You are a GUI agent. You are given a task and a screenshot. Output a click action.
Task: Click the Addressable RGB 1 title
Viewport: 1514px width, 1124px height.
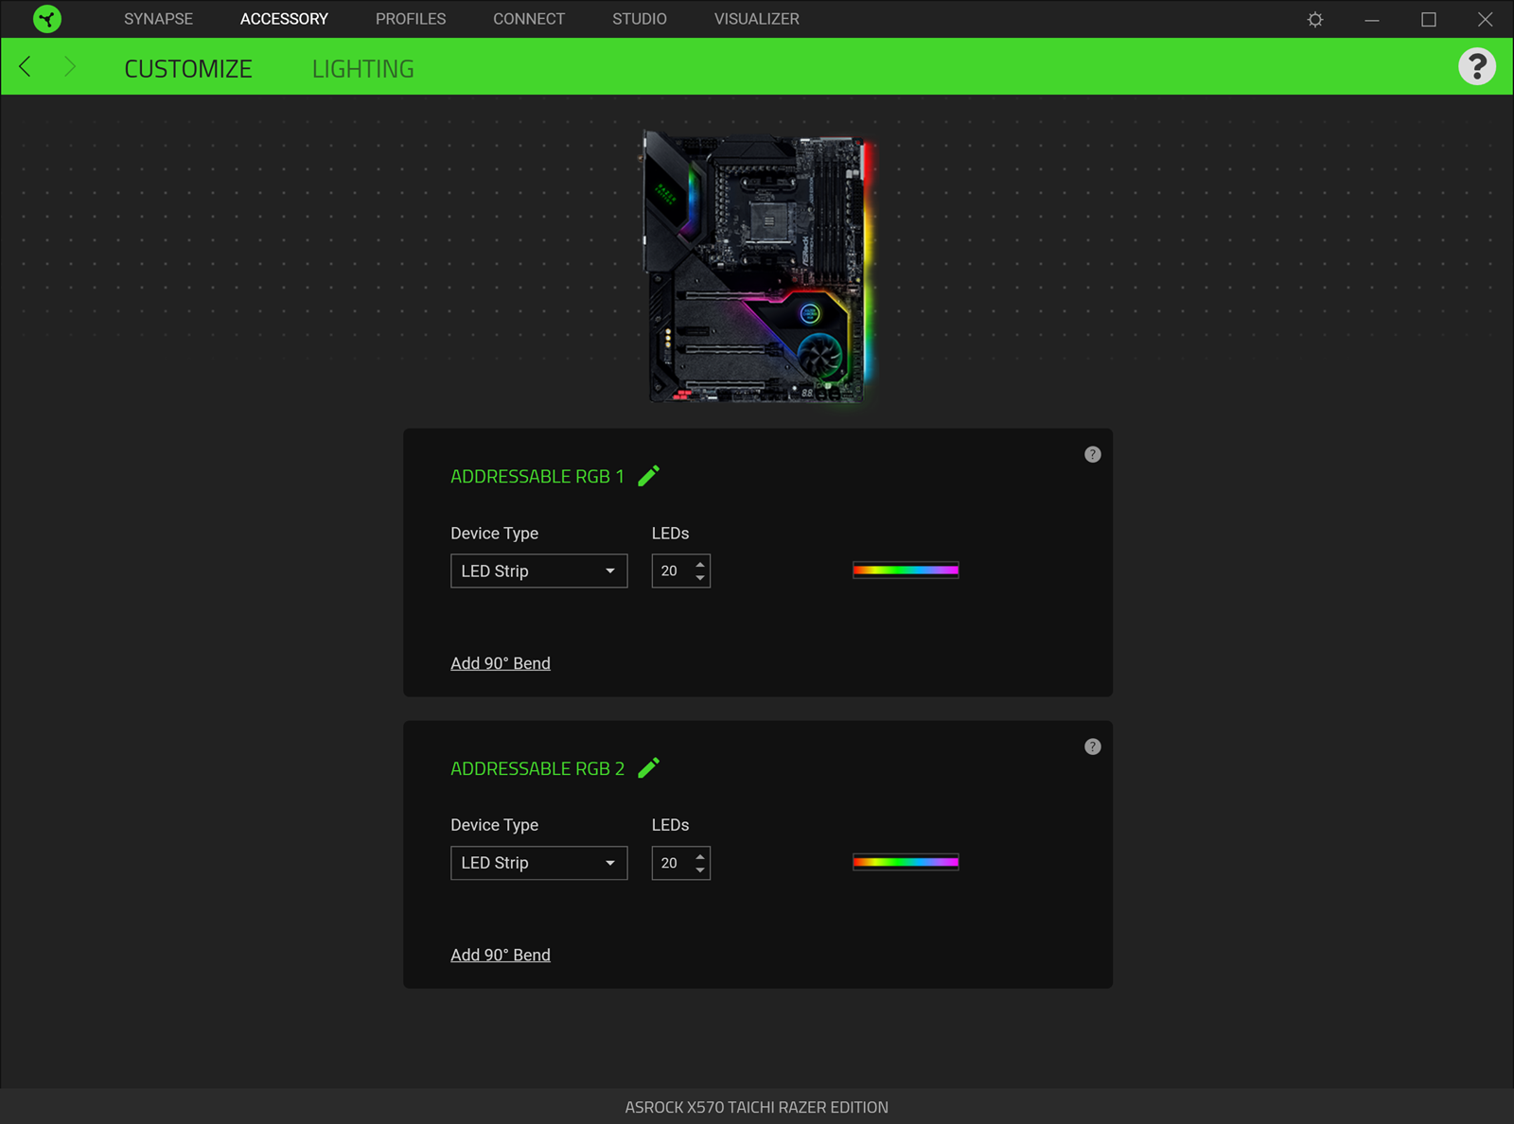coord(537,477)
